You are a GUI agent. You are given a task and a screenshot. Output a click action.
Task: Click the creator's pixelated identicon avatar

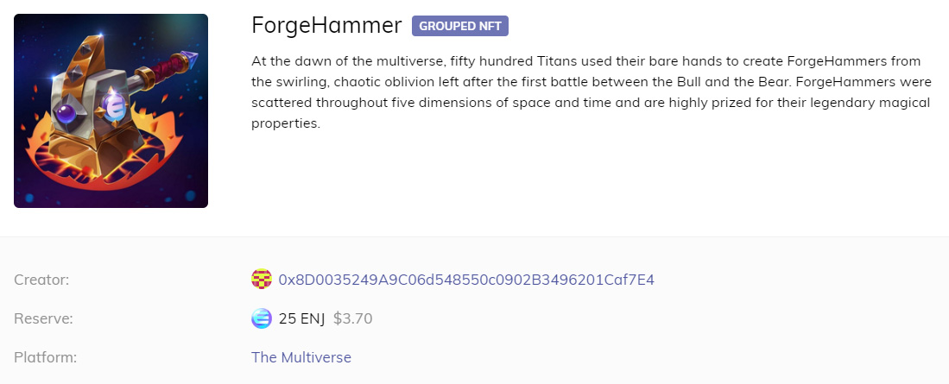261,280
